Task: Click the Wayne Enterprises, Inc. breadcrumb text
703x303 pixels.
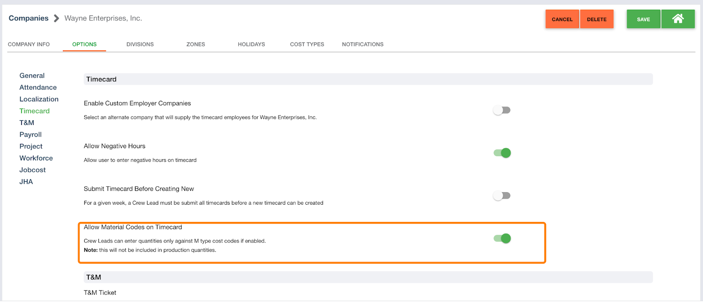Action: pyautogui.click(x=103, y=18)
